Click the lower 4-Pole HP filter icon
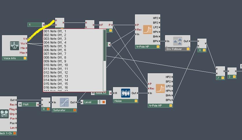 tap(160, 88)
